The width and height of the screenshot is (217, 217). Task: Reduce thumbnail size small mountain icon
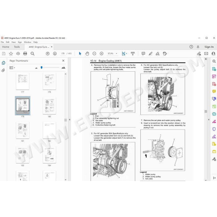point(36,68)
